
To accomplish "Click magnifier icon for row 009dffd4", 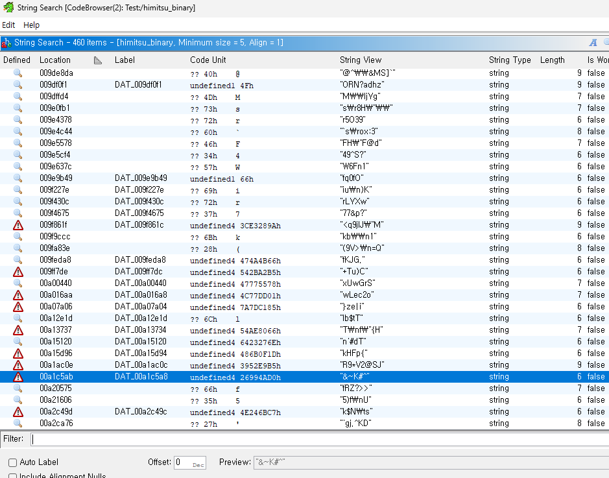I will click(18, 96).
